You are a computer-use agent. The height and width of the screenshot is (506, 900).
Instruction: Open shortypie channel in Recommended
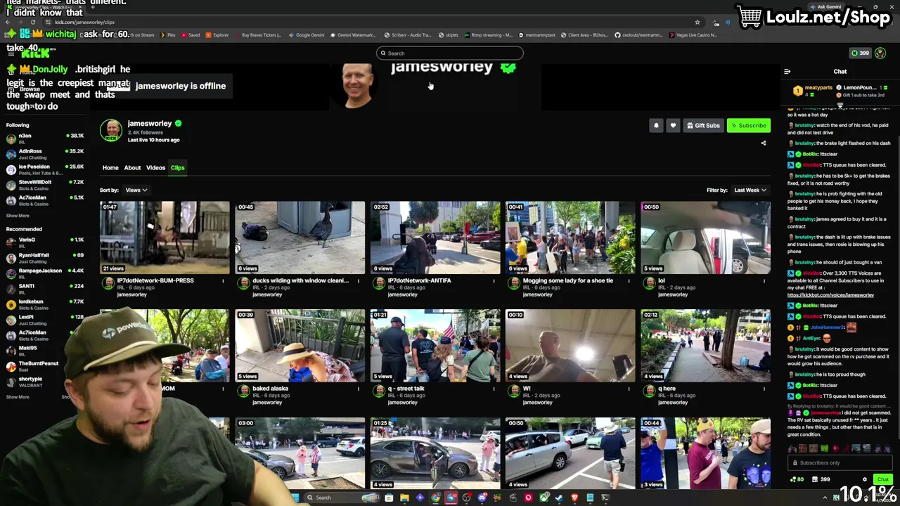pos(44,382)
